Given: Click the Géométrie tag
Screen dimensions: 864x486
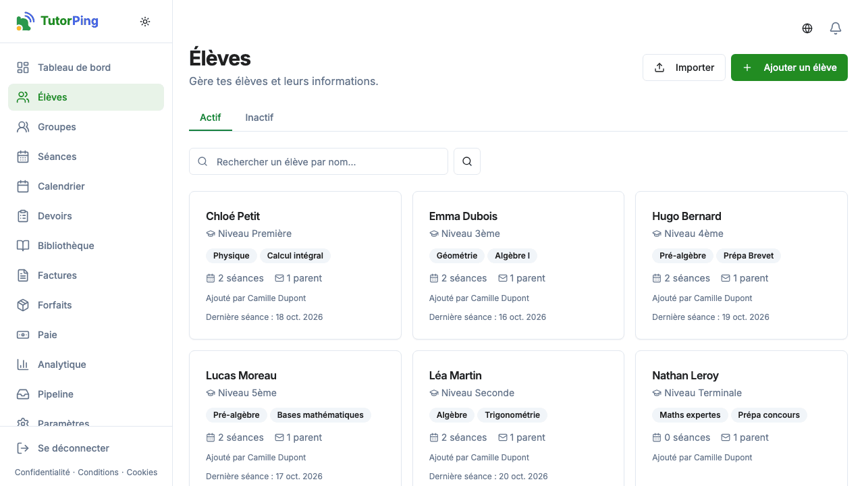Looking at the screenshot, I should coord(457,256).
